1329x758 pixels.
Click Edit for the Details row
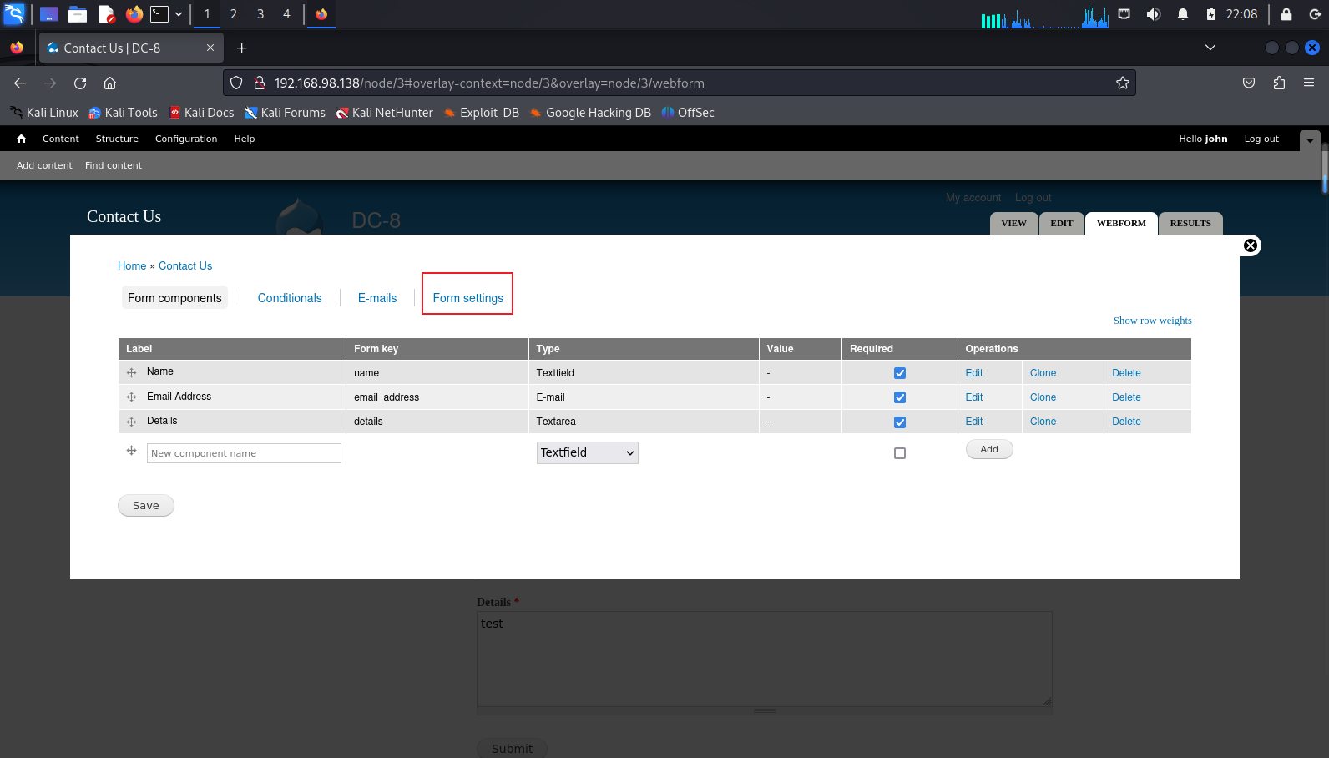974,422
